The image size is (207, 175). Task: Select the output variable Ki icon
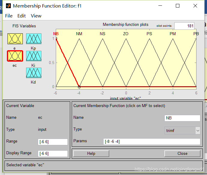click(x=34, y=56)
